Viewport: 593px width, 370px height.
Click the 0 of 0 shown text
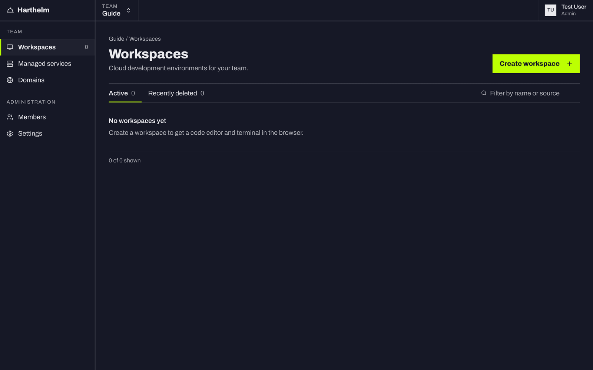125,161
